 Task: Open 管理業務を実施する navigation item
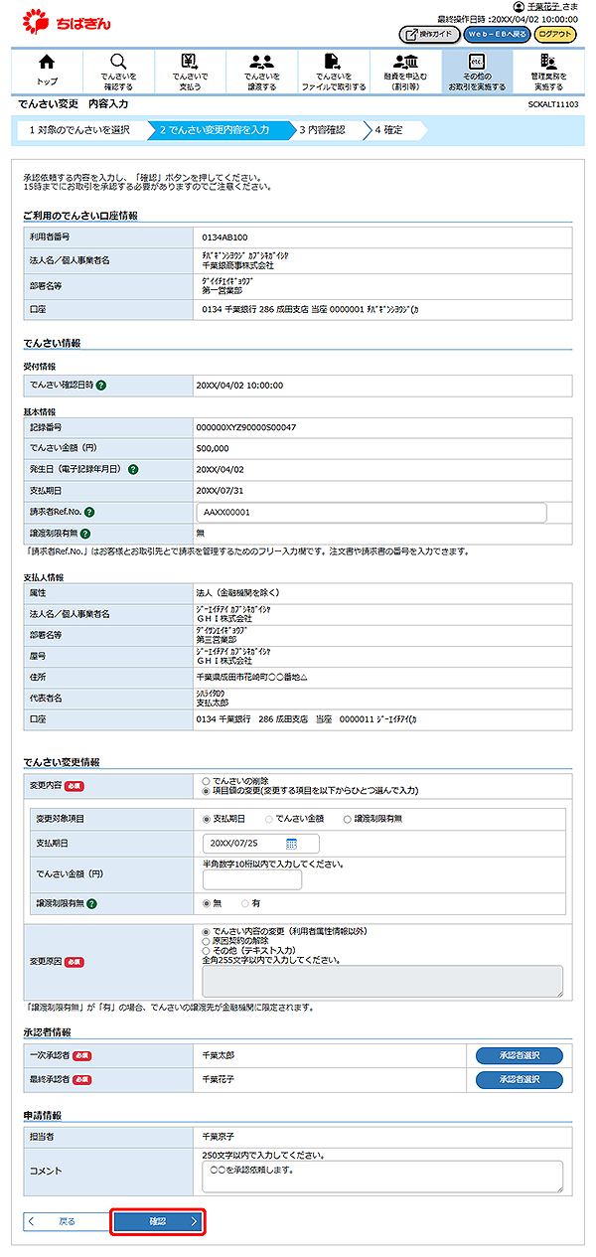click(548, 71)
